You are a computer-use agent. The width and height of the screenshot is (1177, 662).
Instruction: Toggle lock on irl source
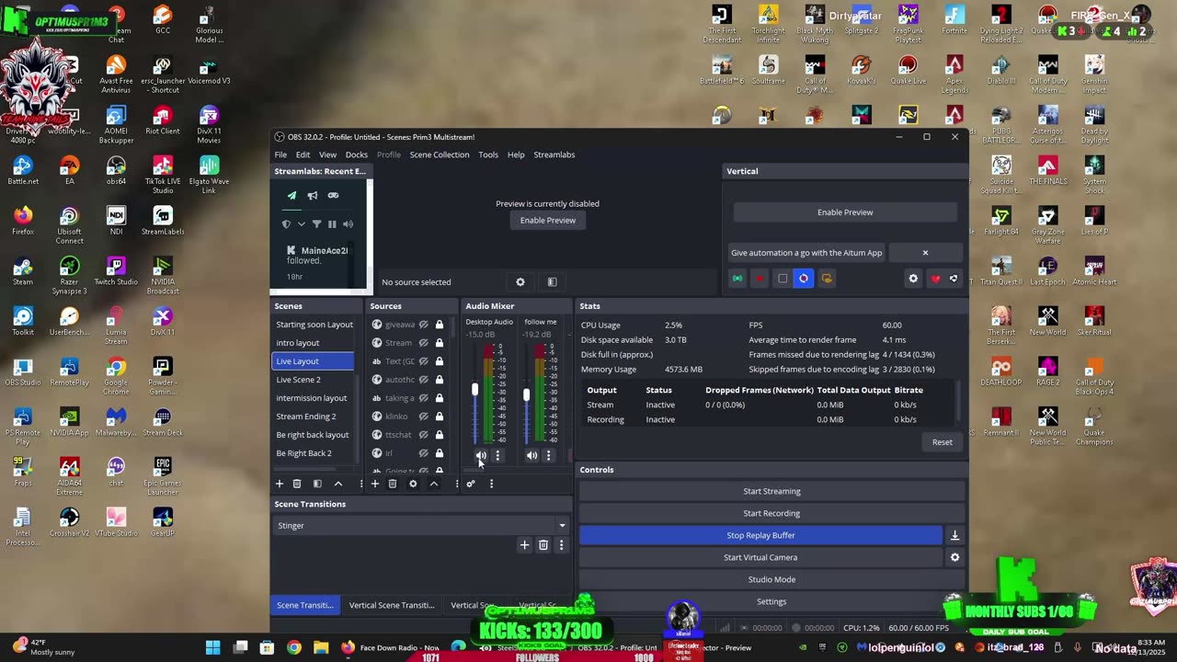click(440, 453)
